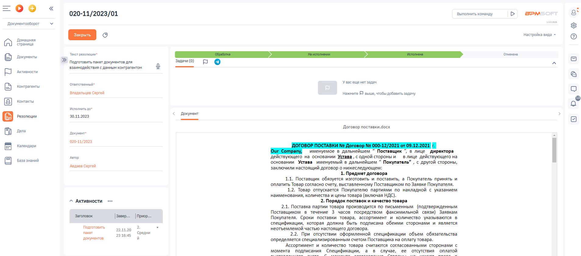Open the system settings gear
Image resolution: width=581 pixels, height=256 pixels.
coord(573,25)
